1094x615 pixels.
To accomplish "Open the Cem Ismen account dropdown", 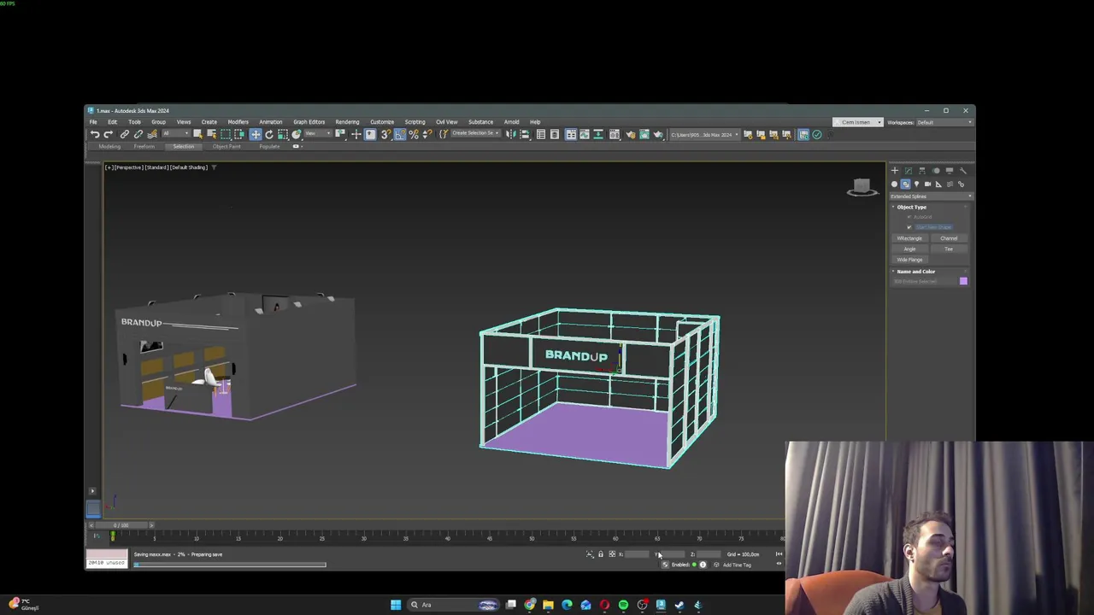I will coord(859,122).
